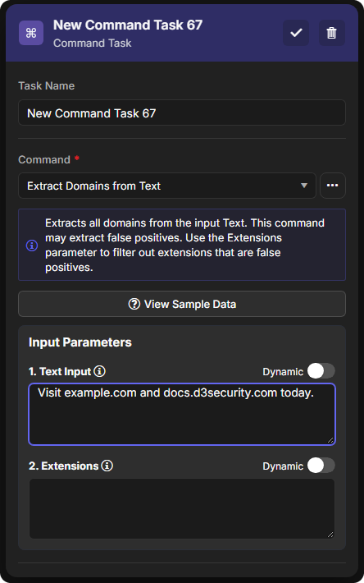Grab the Text Input textarea resize handle
364x583 pixels.
[x=330, y=440]
